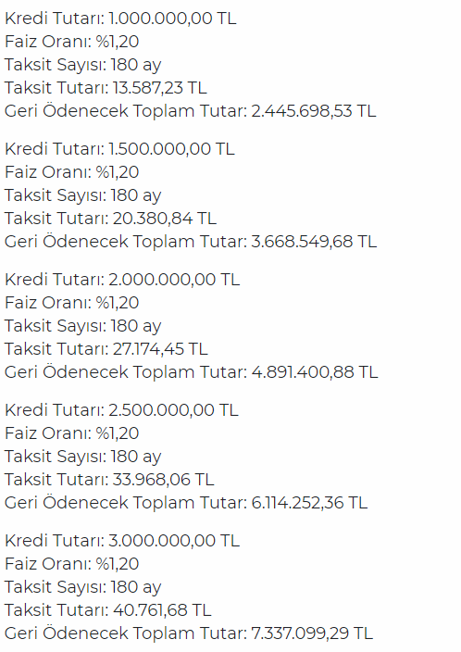Click the Kredi Tutarı 2.000.000,00 TL line
Viewport: 461px width, 652px height.
pos(122,280)
